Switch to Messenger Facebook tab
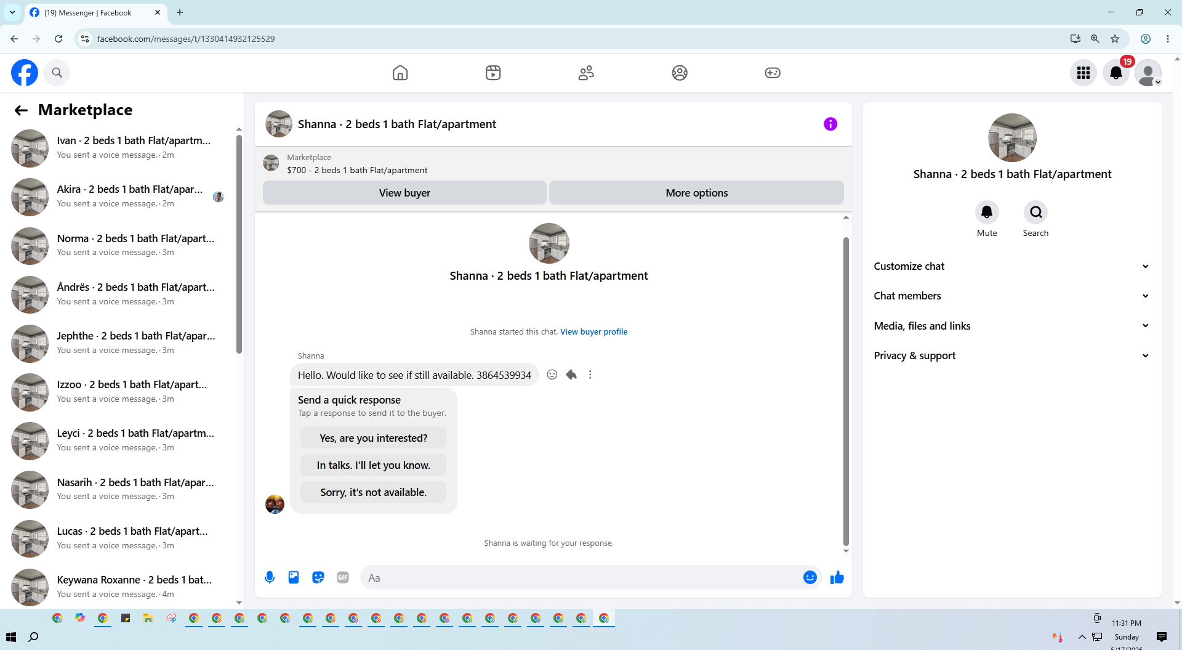Viewport: 1182px width, 650px height. click(x=95, y=12)
